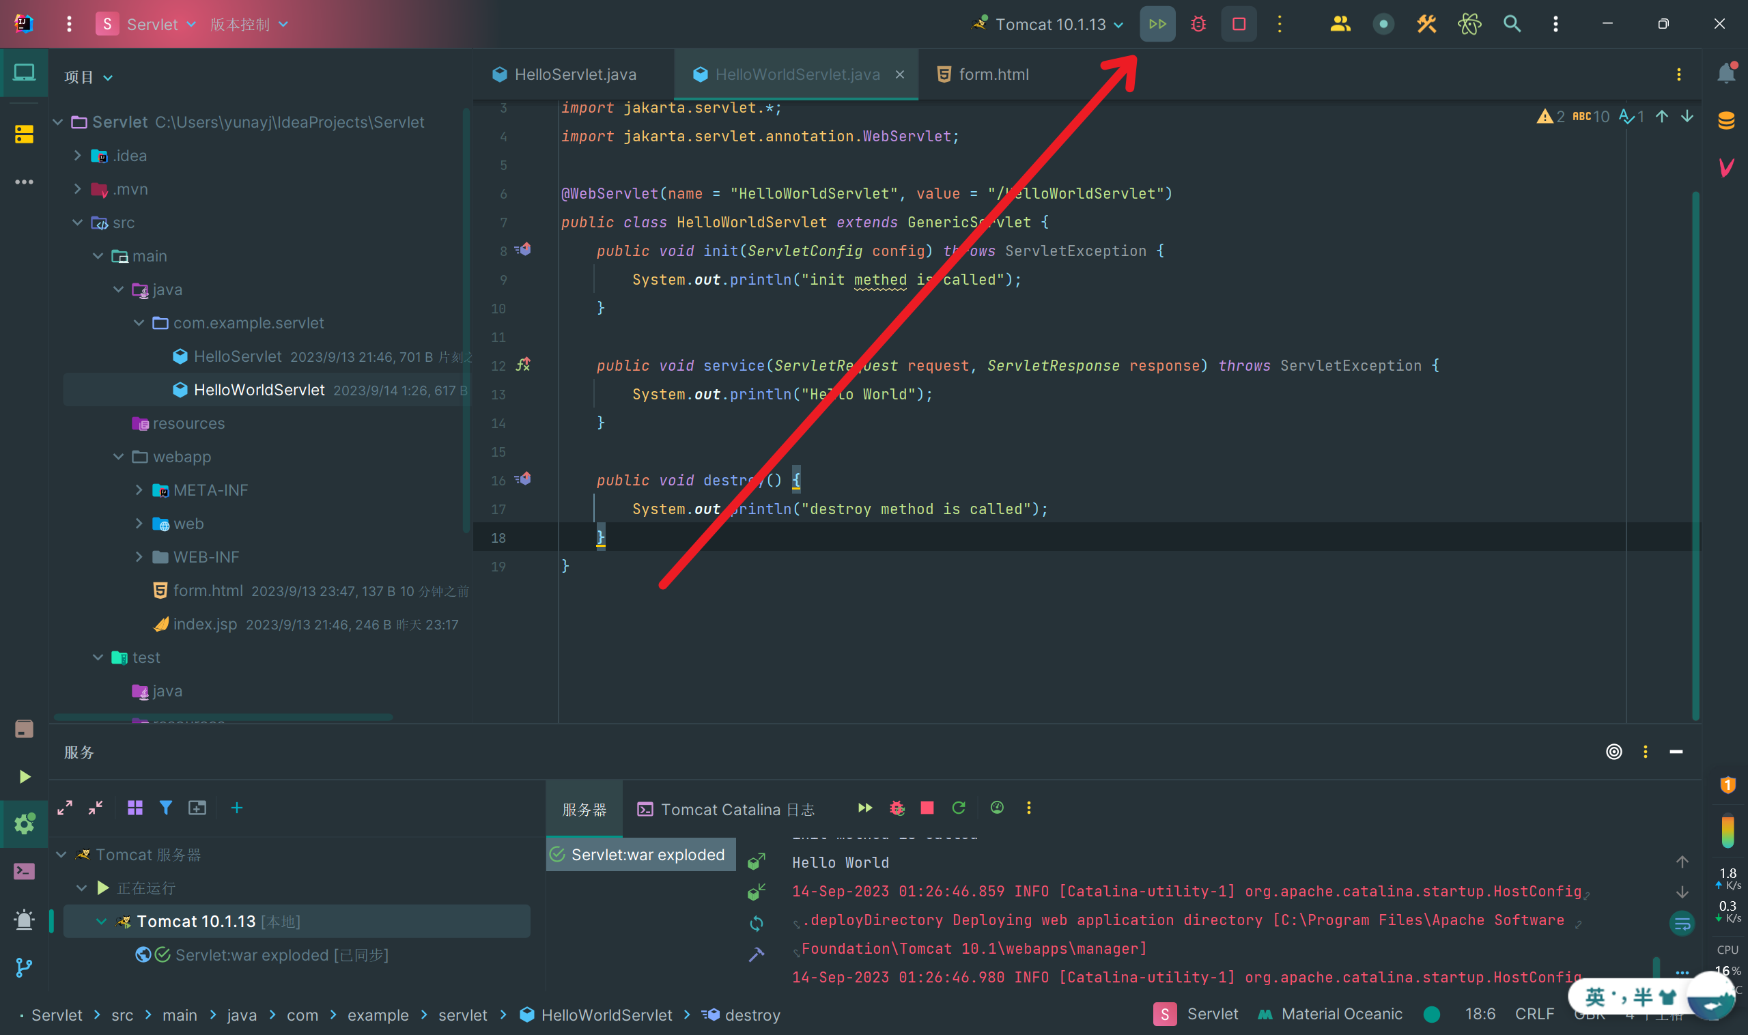Expand the WEB-INF folder
Image resolution: width=1748 pixels, height=1035 pixels.
click(x=139, y=557)
